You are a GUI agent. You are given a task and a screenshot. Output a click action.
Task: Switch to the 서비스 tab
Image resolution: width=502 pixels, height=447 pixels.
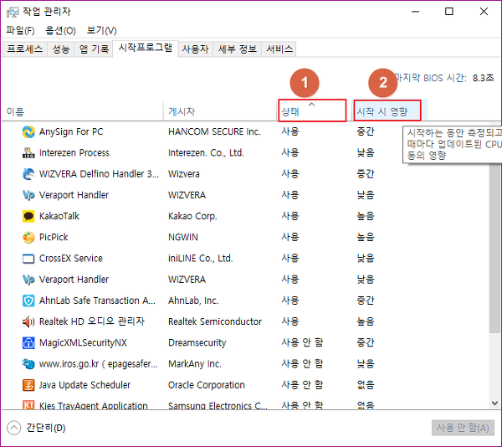point(279,49)
